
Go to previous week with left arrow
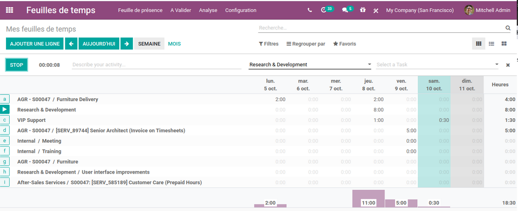pos(71,44)
